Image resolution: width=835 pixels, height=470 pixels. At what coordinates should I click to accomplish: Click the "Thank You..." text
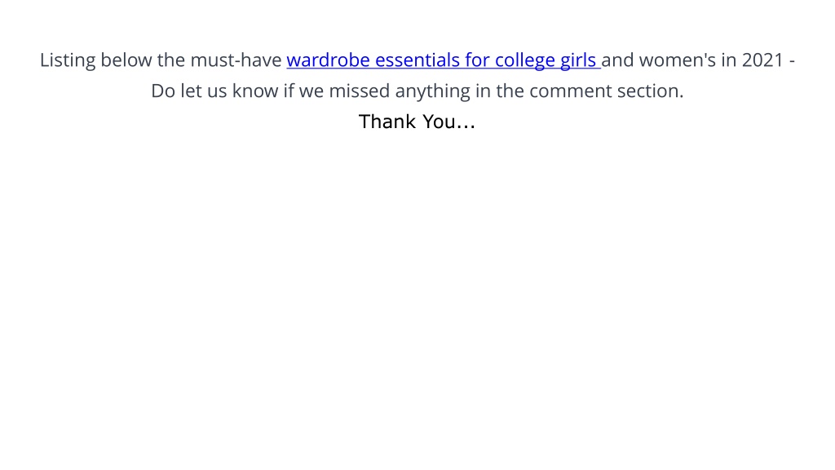[x=417, y=122]
